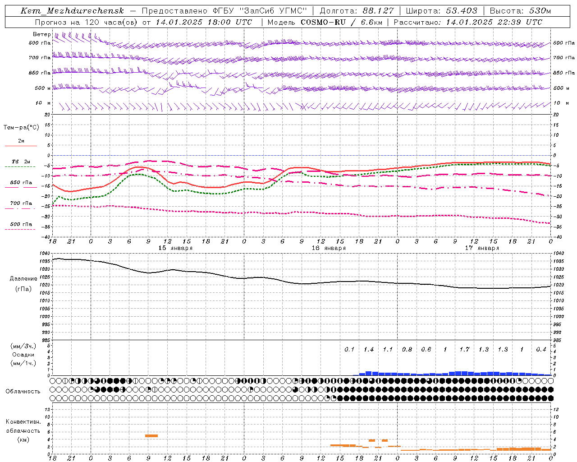The height and width of the screenshot is (462, 577).
Task: Click the (мм/1ч.) precipitation unit label
Action: [23, 363]
